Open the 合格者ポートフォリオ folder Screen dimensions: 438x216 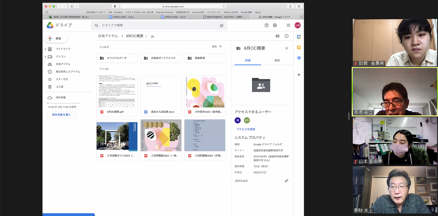tap(161, 58)
